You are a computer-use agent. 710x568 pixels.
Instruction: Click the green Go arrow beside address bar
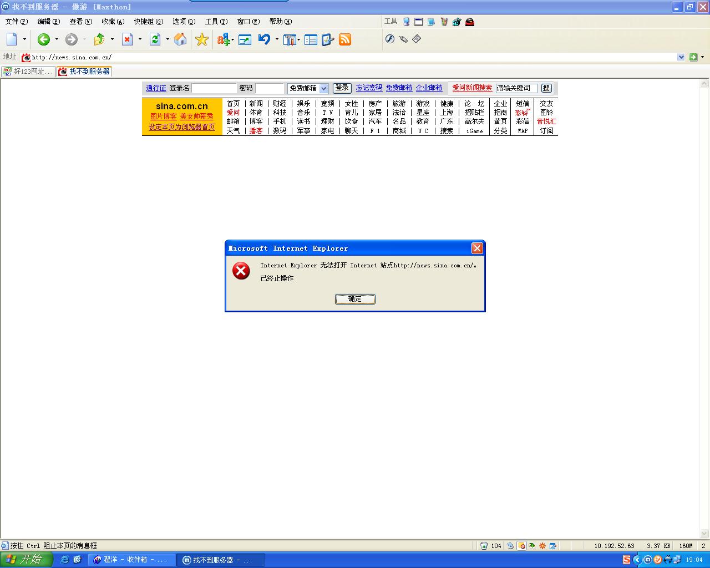tap(693, 57)
